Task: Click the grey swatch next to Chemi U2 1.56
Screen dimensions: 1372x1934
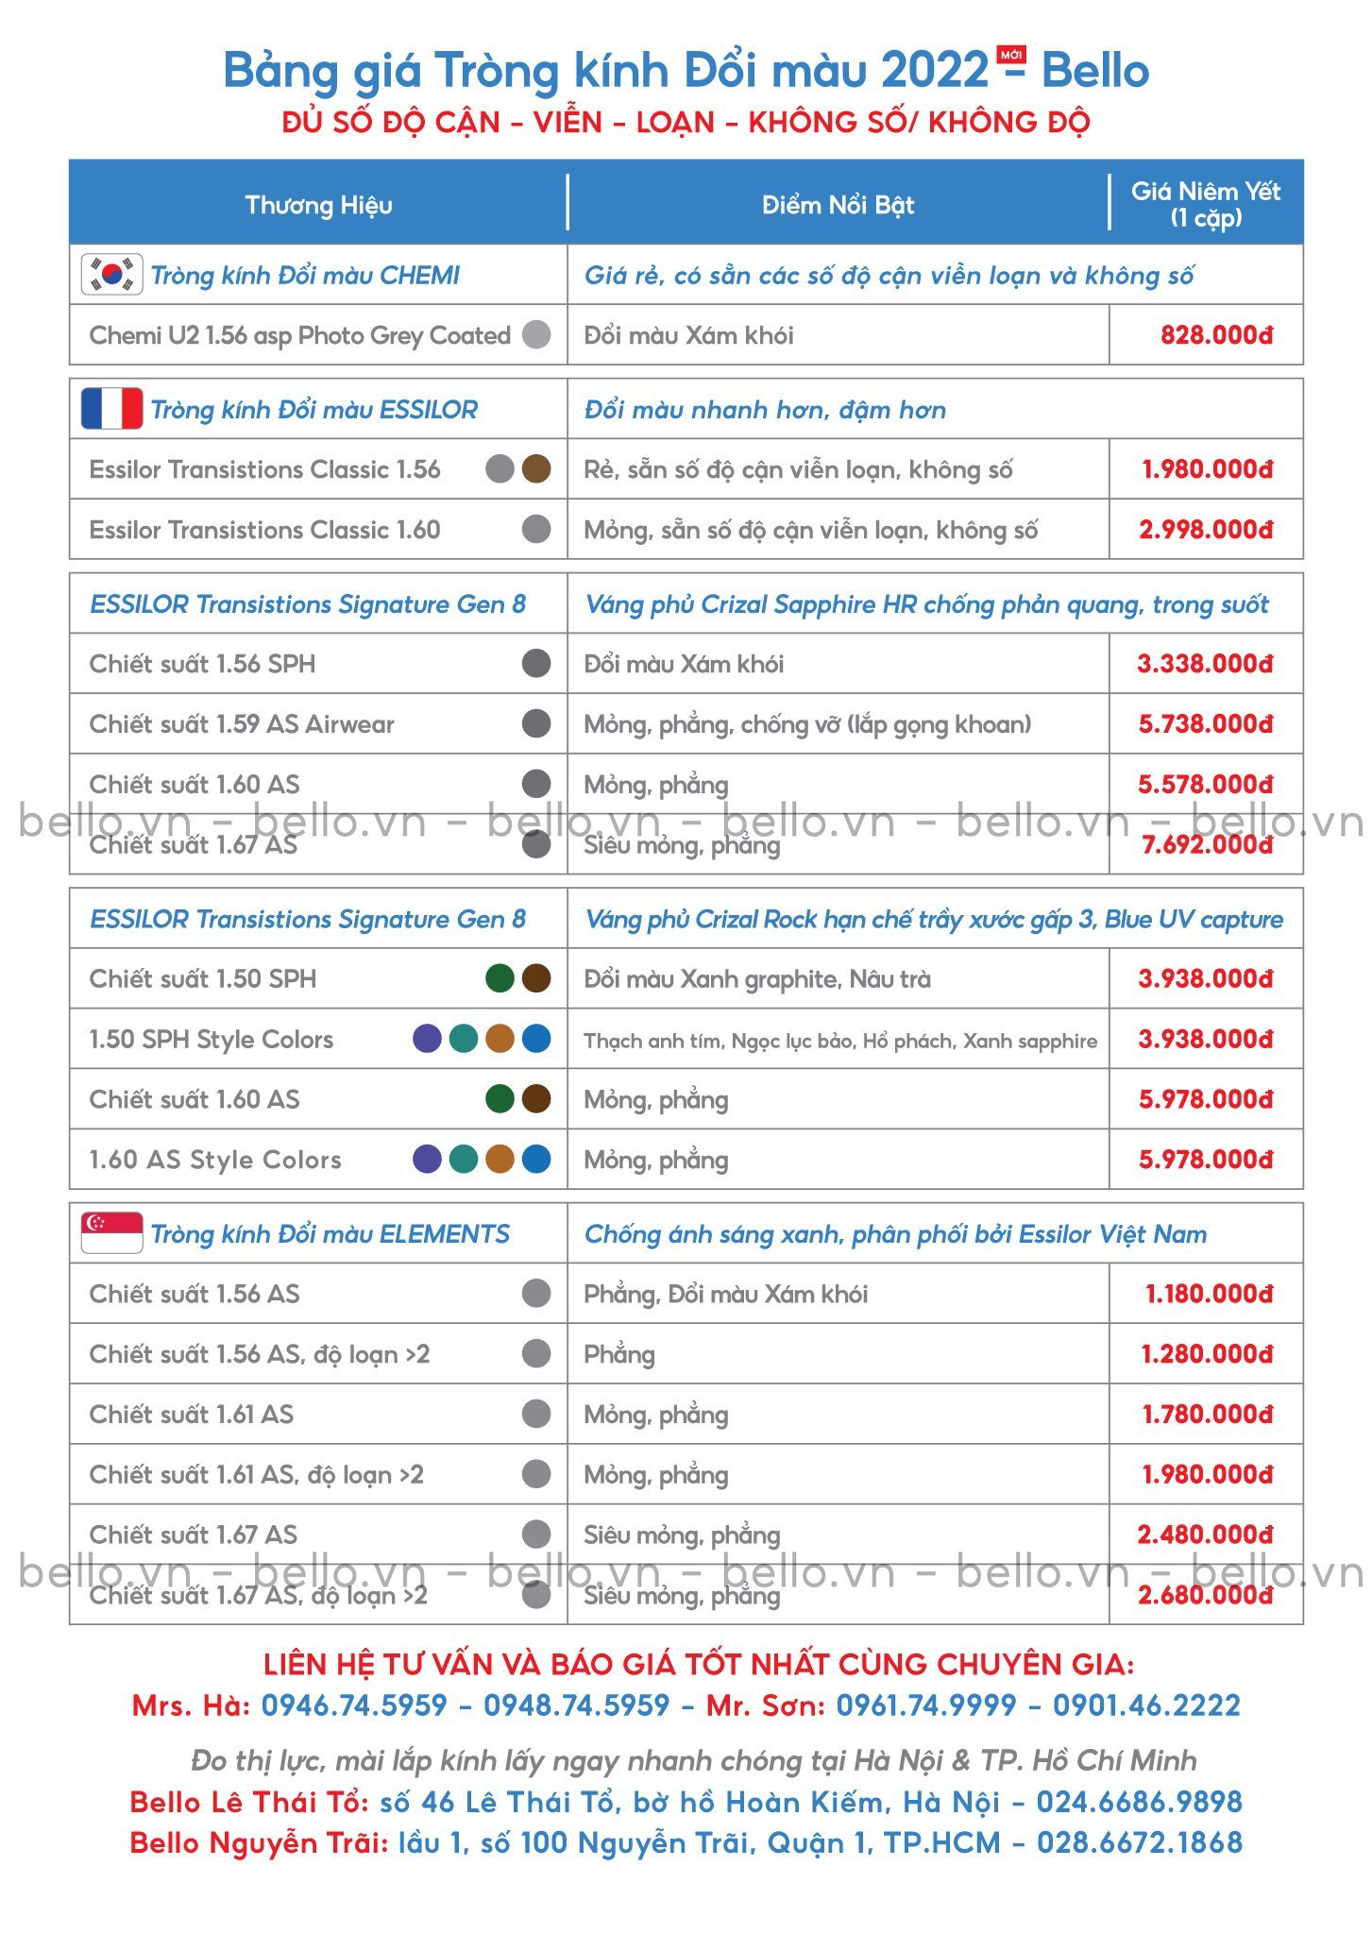Action: click(x=536, y=334)
